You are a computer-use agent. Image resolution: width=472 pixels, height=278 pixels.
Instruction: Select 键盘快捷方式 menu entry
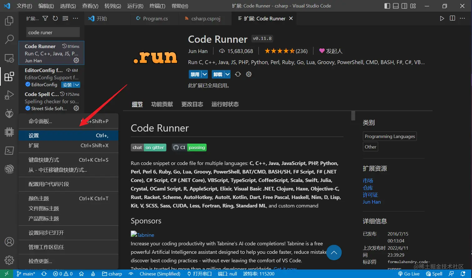point(68,160)
